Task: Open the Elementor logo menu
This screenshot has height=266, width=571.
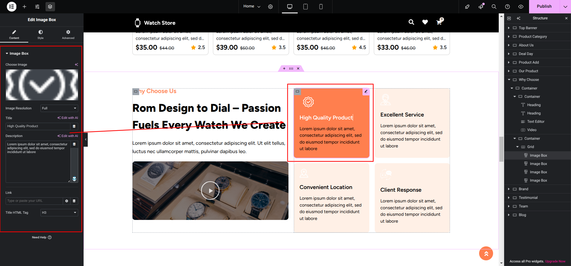Action: (x=12, y=7)
